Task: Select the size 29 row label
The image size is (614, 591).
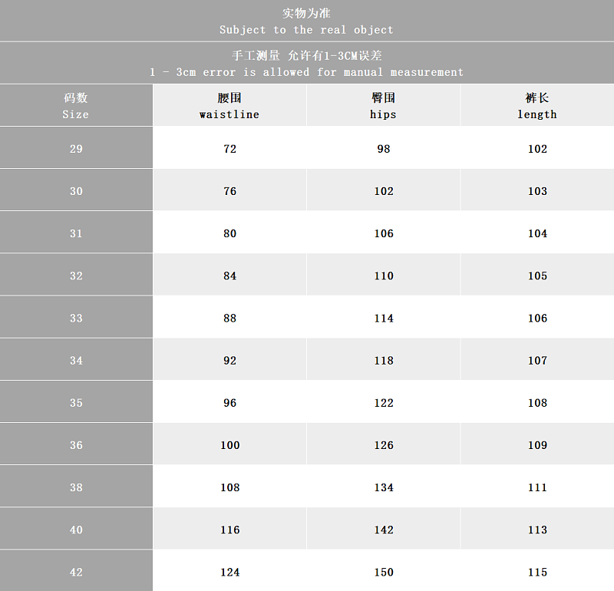Action: (76, 148)
